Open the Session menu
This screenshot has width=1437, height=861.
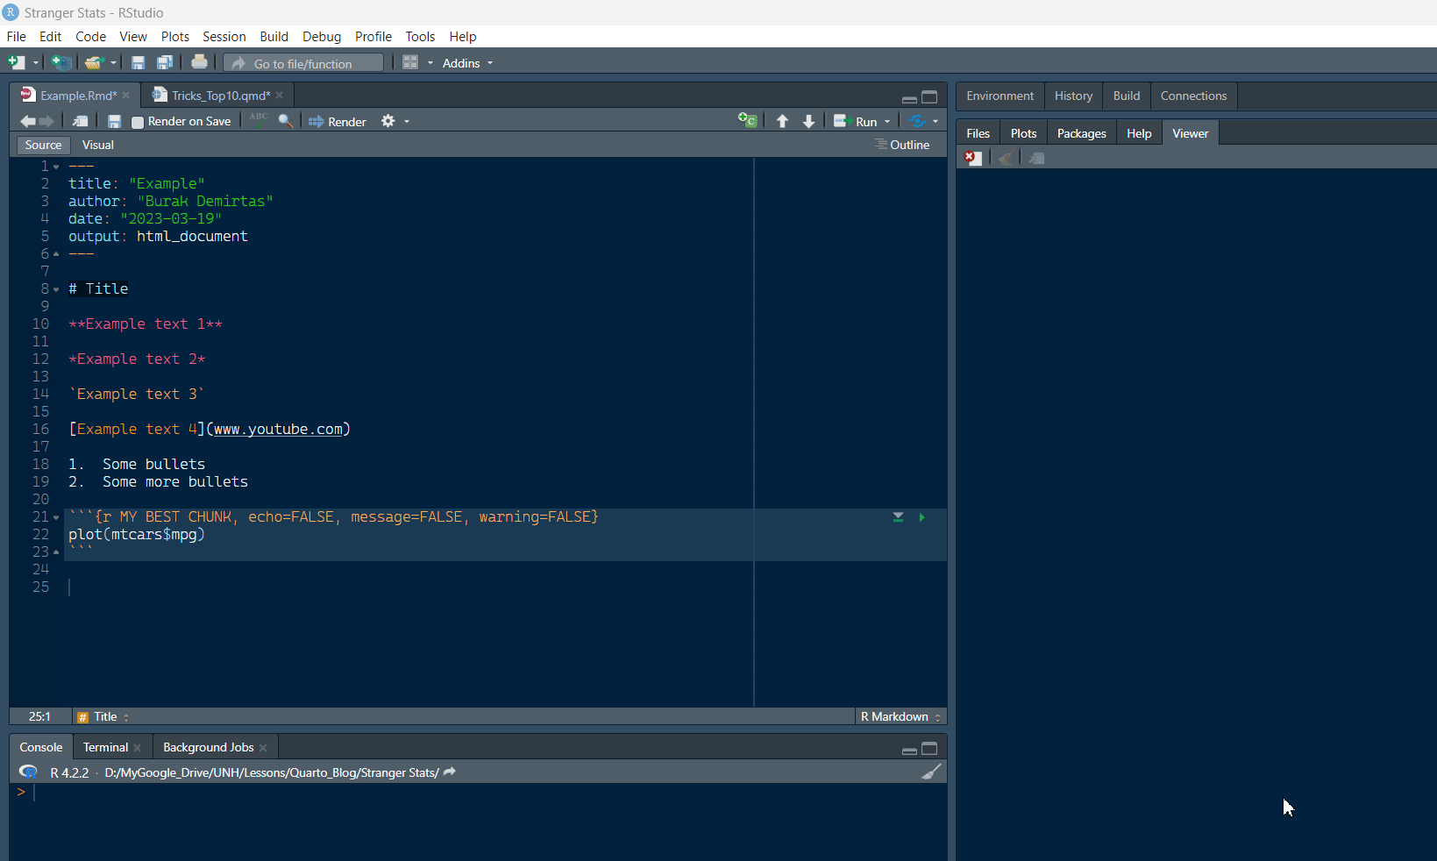coord(224,37)
